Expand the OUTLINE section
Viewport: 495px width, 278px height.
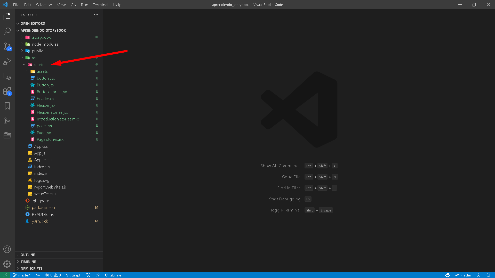click(28, 255)
